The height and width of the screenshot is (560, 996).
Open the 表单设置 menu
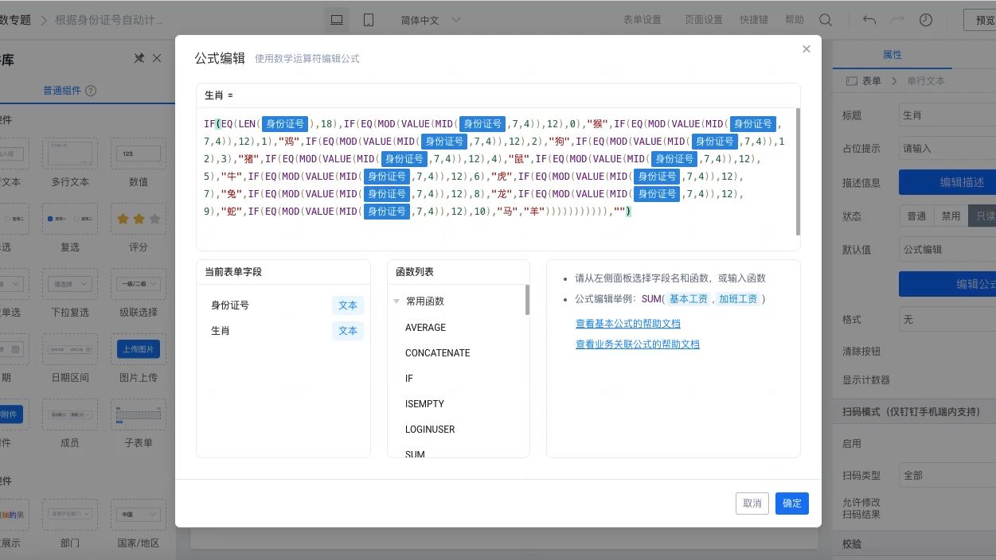[642, 19]
